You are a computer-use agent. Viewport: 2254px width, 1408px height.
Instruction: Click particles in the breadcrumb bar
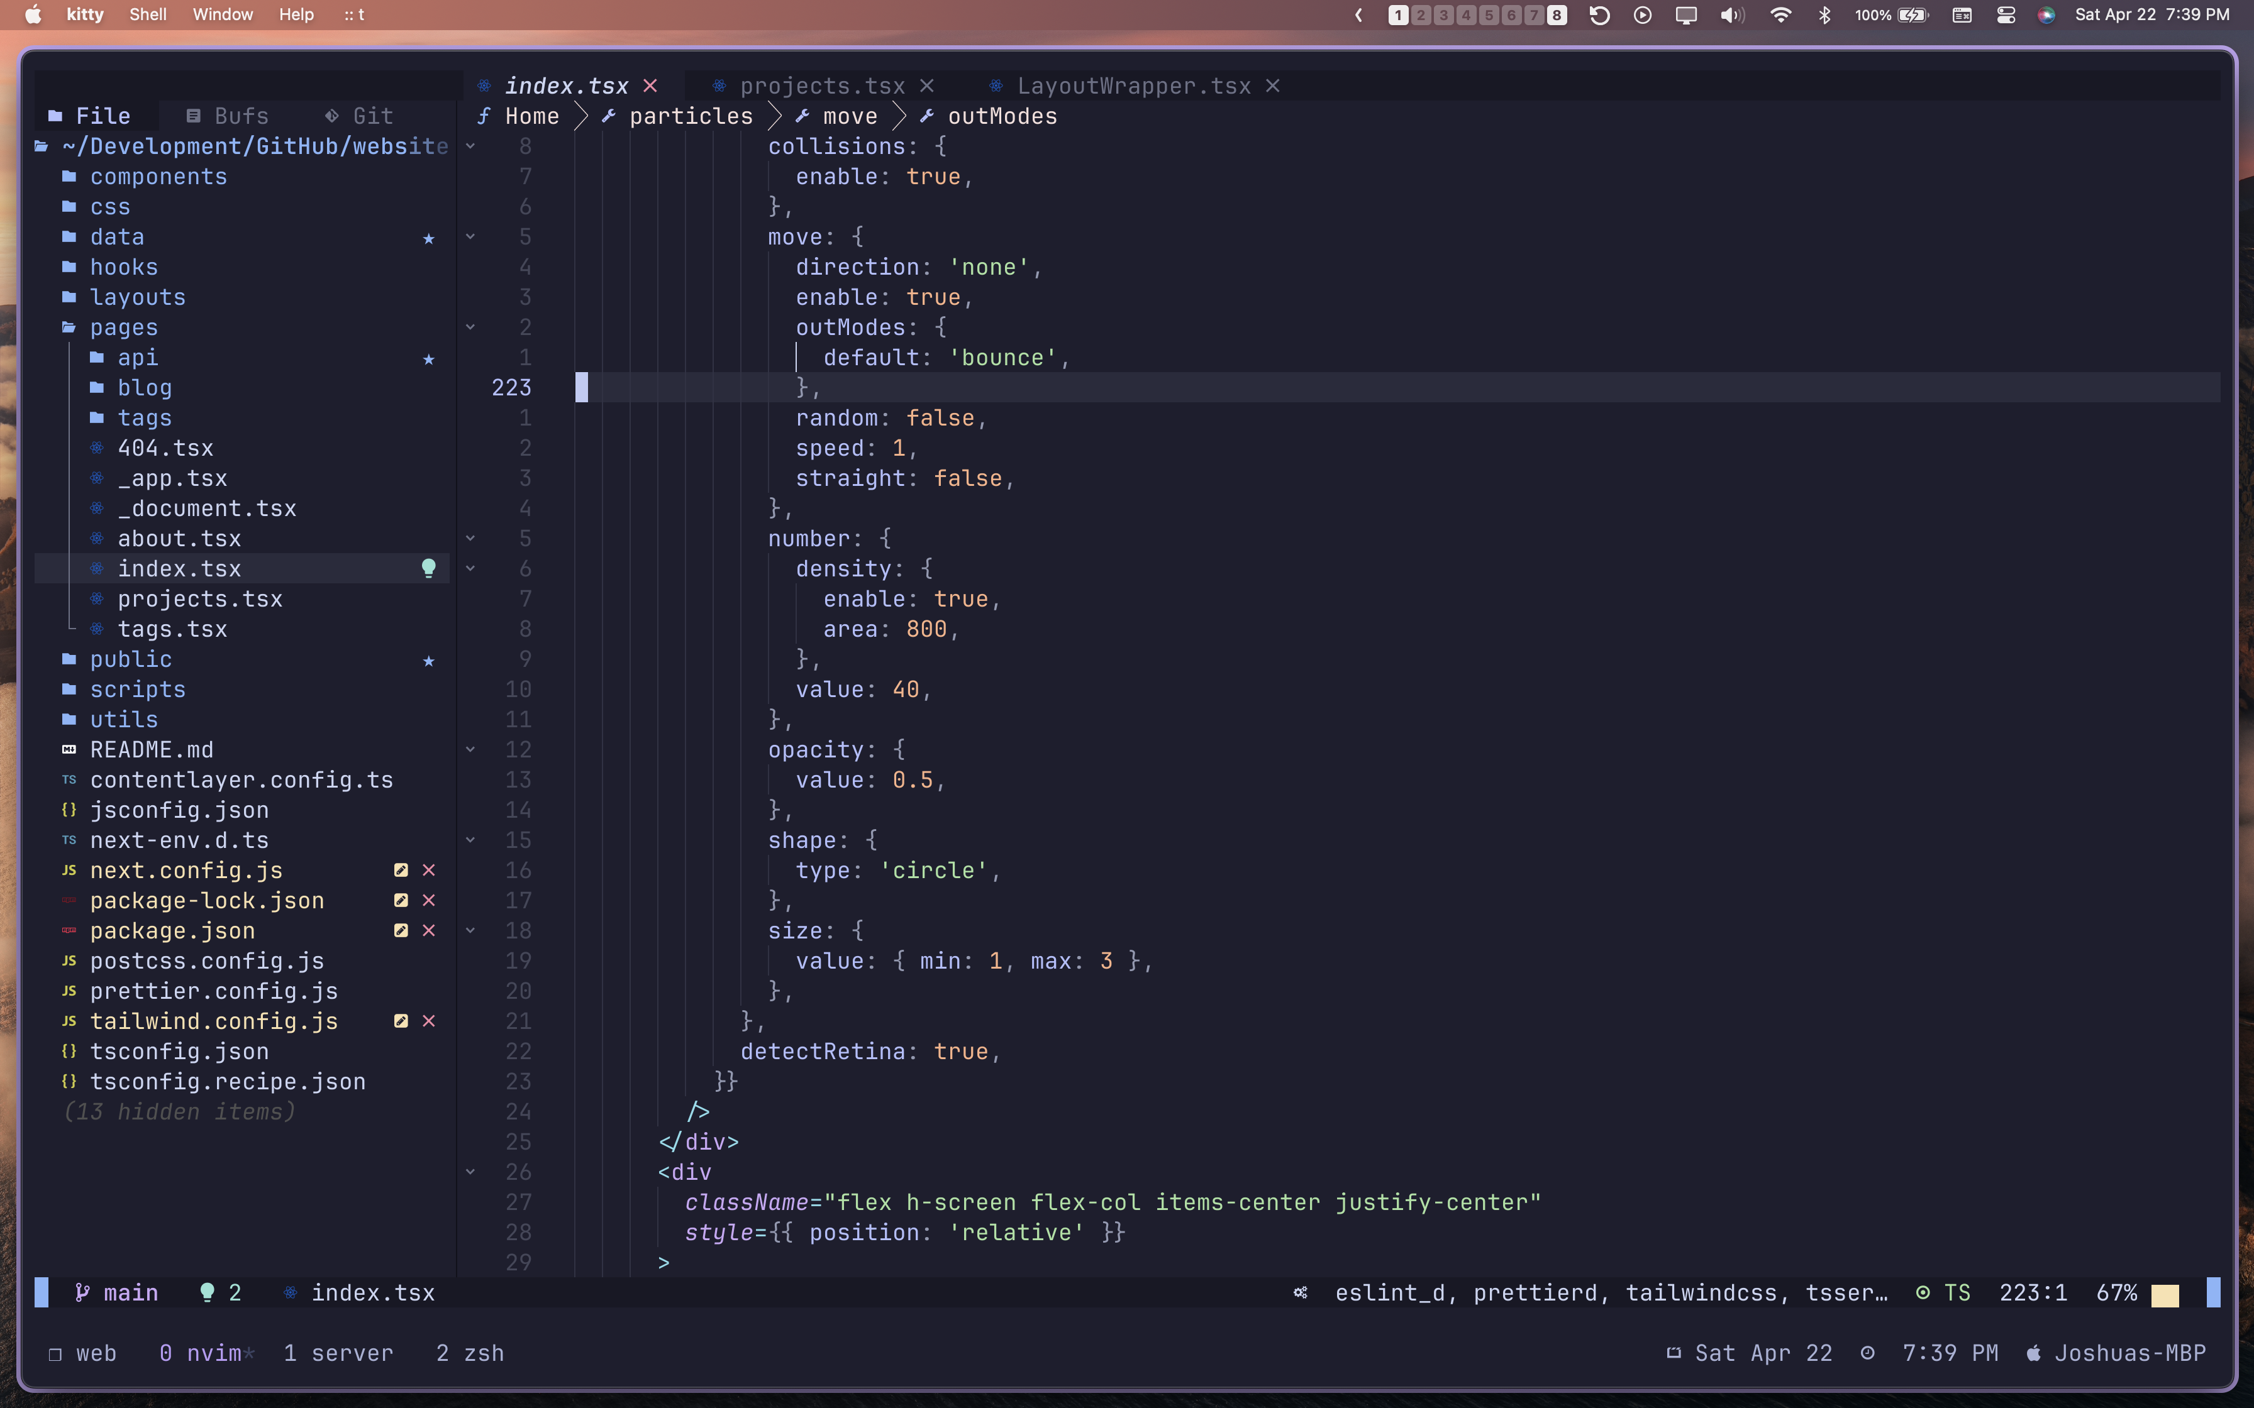click(690, 116)
